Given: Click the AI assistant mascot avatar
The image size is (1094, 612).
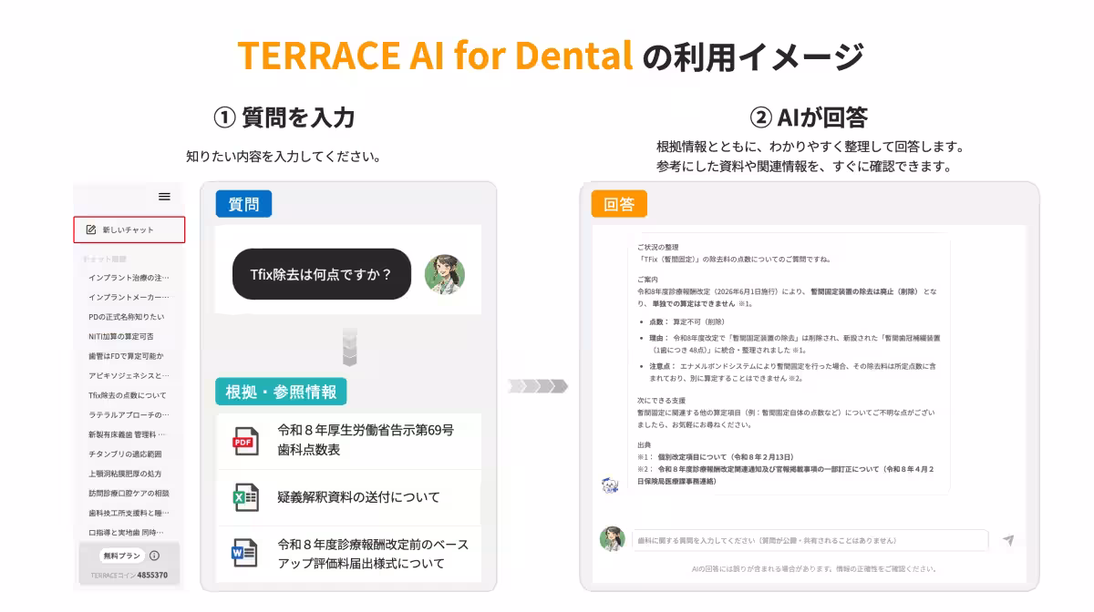Looking at the screenshot, I should [x=611, y=484].
